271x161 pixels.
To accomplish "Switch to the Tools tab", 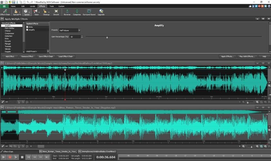I will click(x=52, y=6).
